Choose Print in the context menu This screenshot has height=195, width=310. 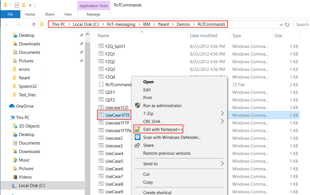(x=148, y=98)
